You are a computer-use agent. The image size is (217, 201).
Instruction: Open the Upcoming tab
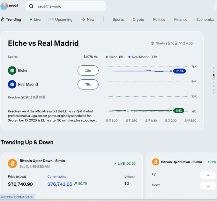click(x=61, y=19)
